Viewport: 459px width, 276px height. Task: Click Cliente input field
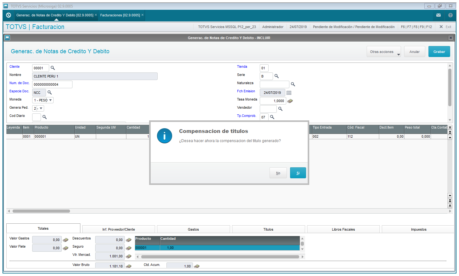40,68
